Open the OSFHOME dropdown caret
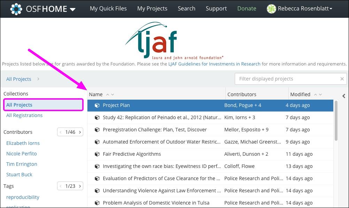 [x=72, y=9]
